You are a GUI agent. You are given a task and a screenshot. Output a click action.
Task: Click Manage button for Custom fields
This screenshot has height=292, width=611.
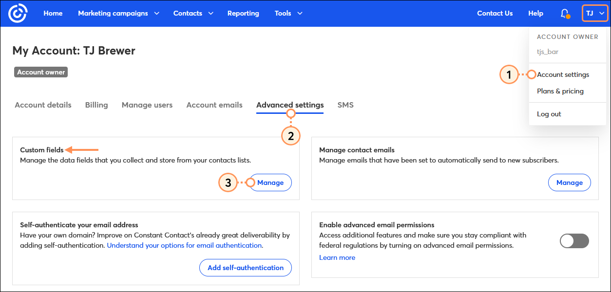point(270,182)
